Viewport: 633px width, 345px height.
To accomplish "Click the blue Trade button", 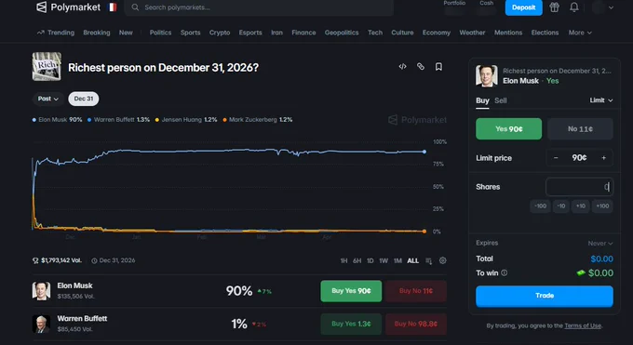I will coord(545,296).
